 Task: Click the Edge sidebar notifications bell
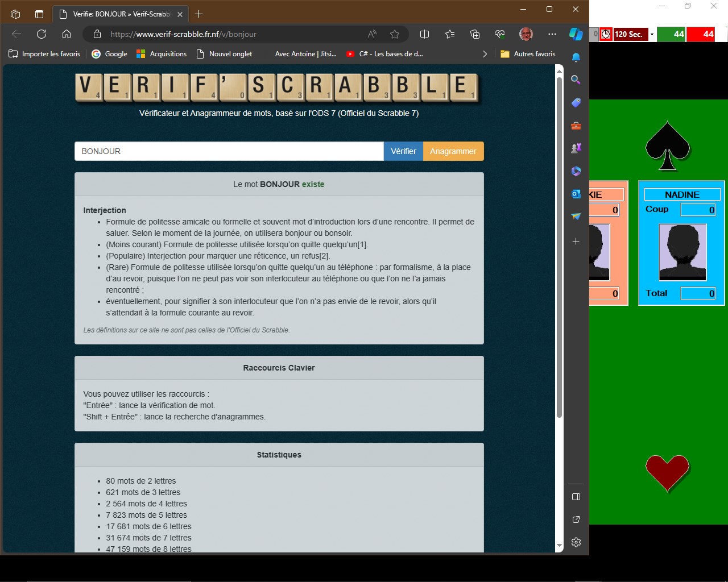coord(576,57)
